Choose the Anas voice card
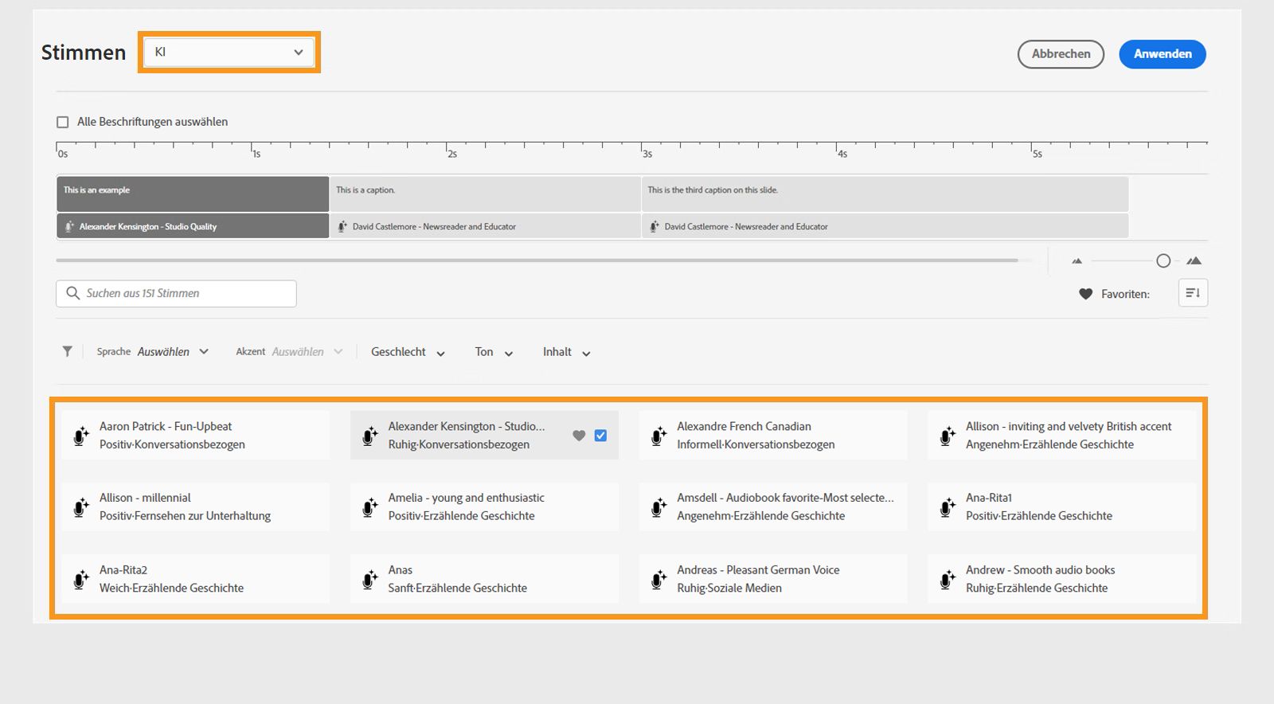 click(x=484, y=579)
